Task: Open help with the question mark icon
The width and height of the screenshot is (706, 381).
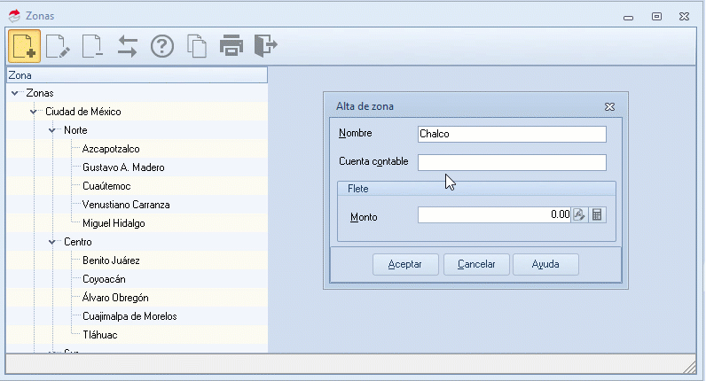Action: click(x=161, y=46)
